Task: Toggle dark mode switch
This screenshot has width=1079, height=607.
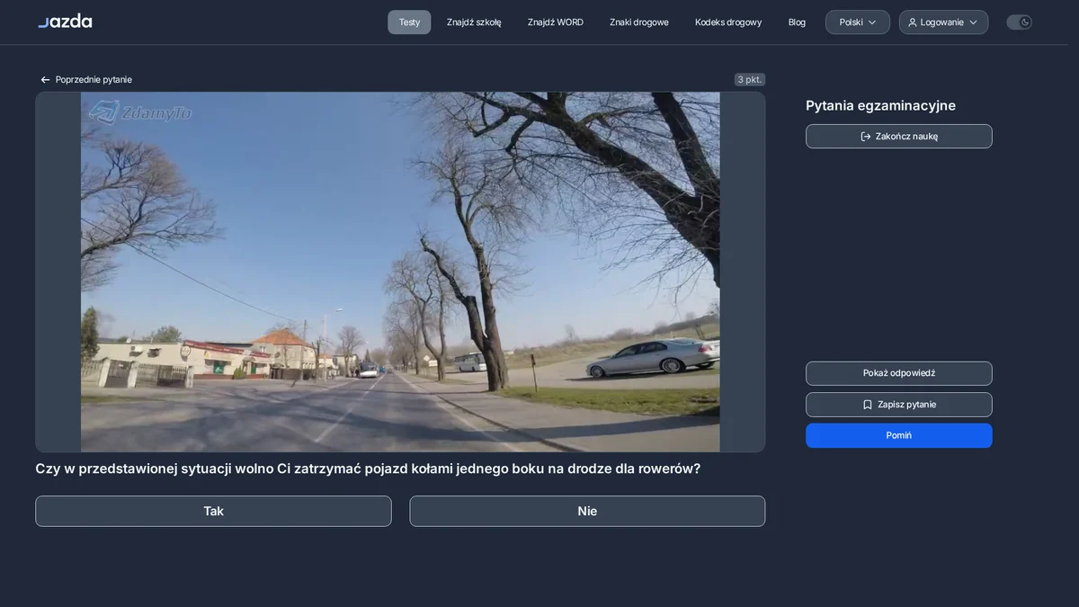Action: click(1019, 22)
